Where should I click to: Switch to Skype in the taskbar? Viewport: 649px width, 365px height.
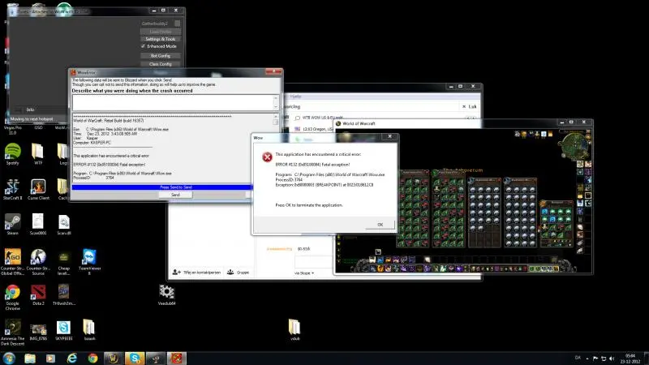135,359
